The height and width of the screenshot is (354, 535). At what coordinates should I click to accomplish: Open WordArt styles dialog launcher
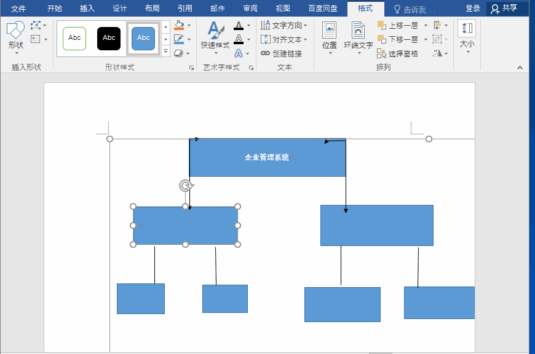[x=251, y=67]
